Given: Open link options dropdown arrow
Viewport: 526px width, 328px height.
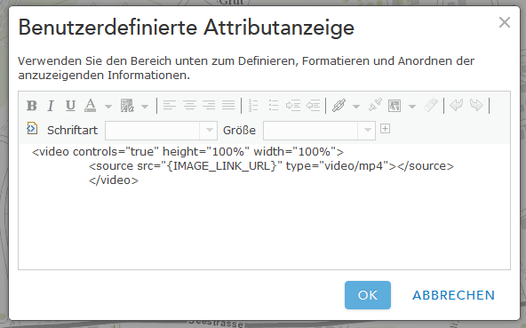Looking at the screenshot, I should (x=356, y=107).
